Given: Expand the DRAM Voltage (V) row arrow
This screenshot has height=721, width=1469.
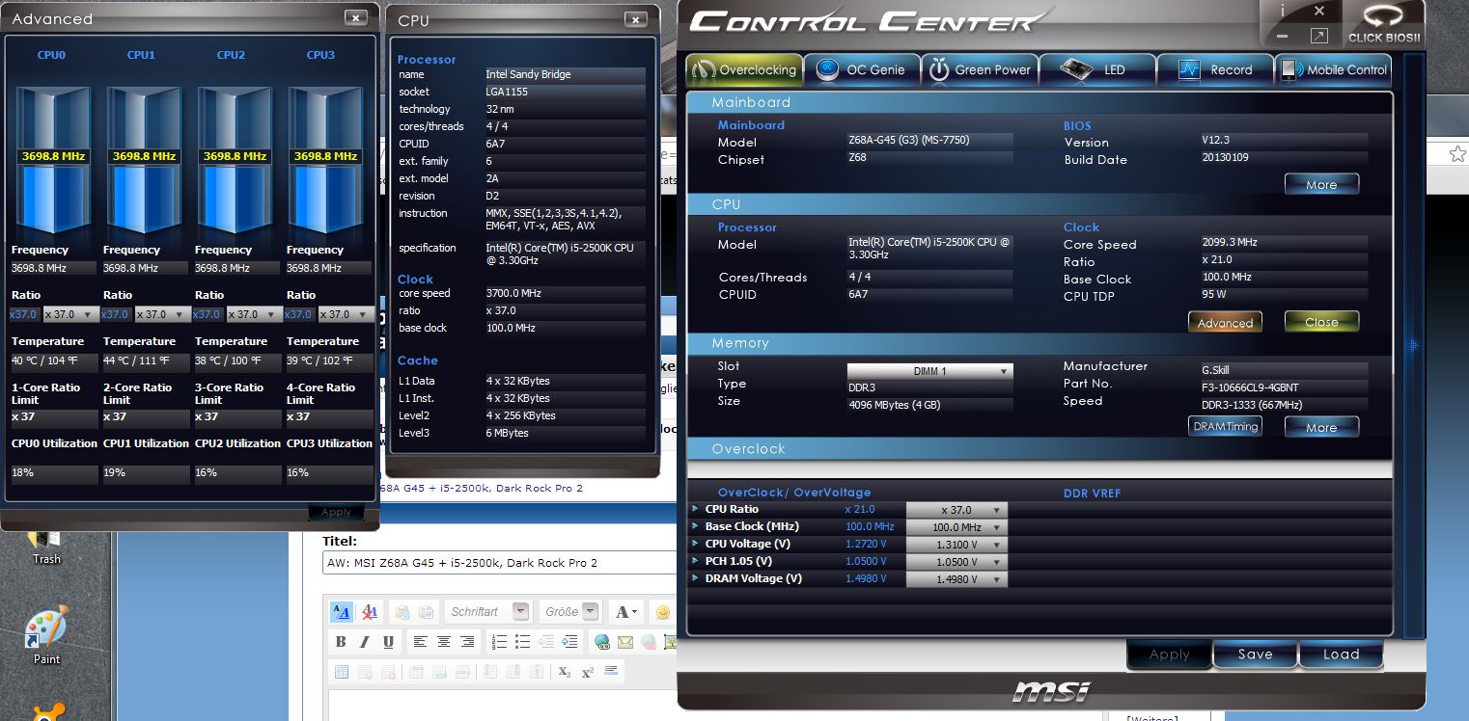Looking at the screenshot, I should pyautogui.click(x=696, y=577).
